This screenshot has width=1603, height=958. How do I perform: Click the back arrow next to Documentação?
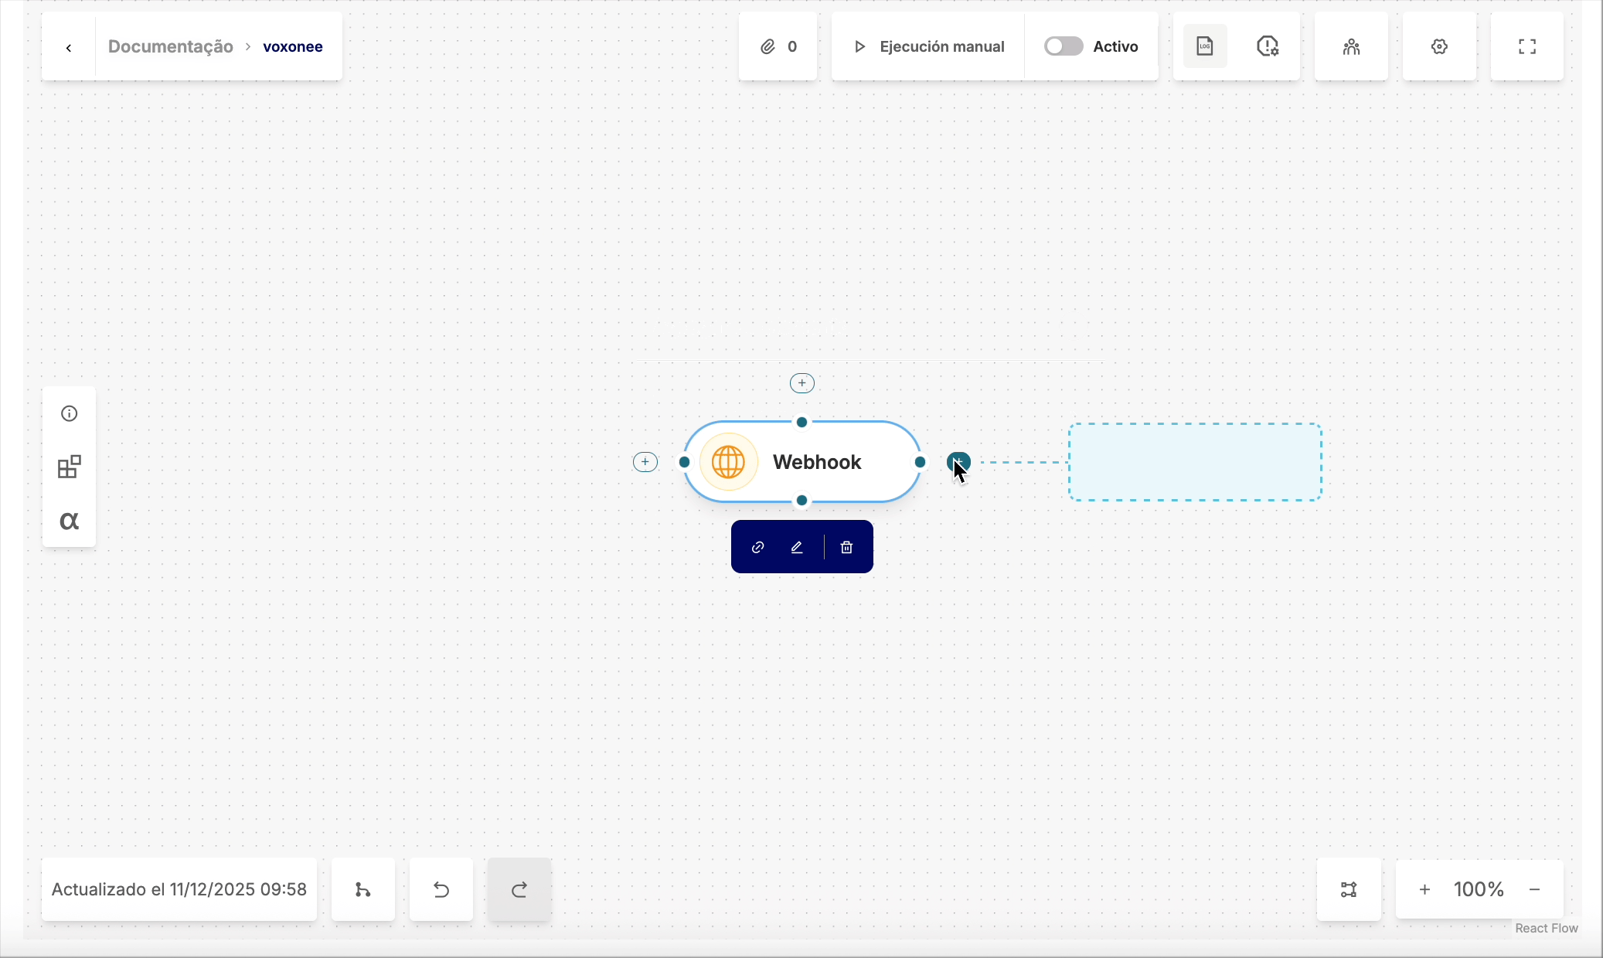(69, 47)
